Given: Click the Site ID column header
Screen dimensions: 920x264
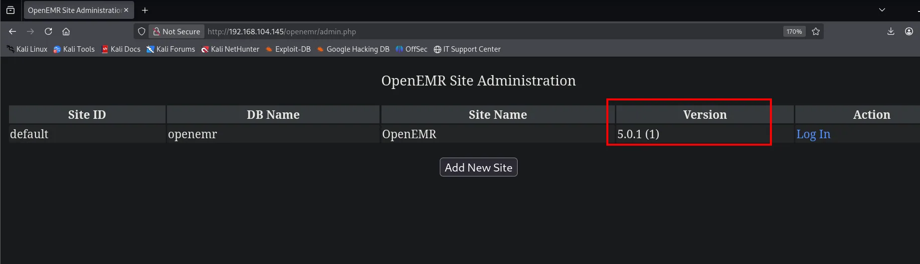Looking at the screenshot, I should pos(87,114).
